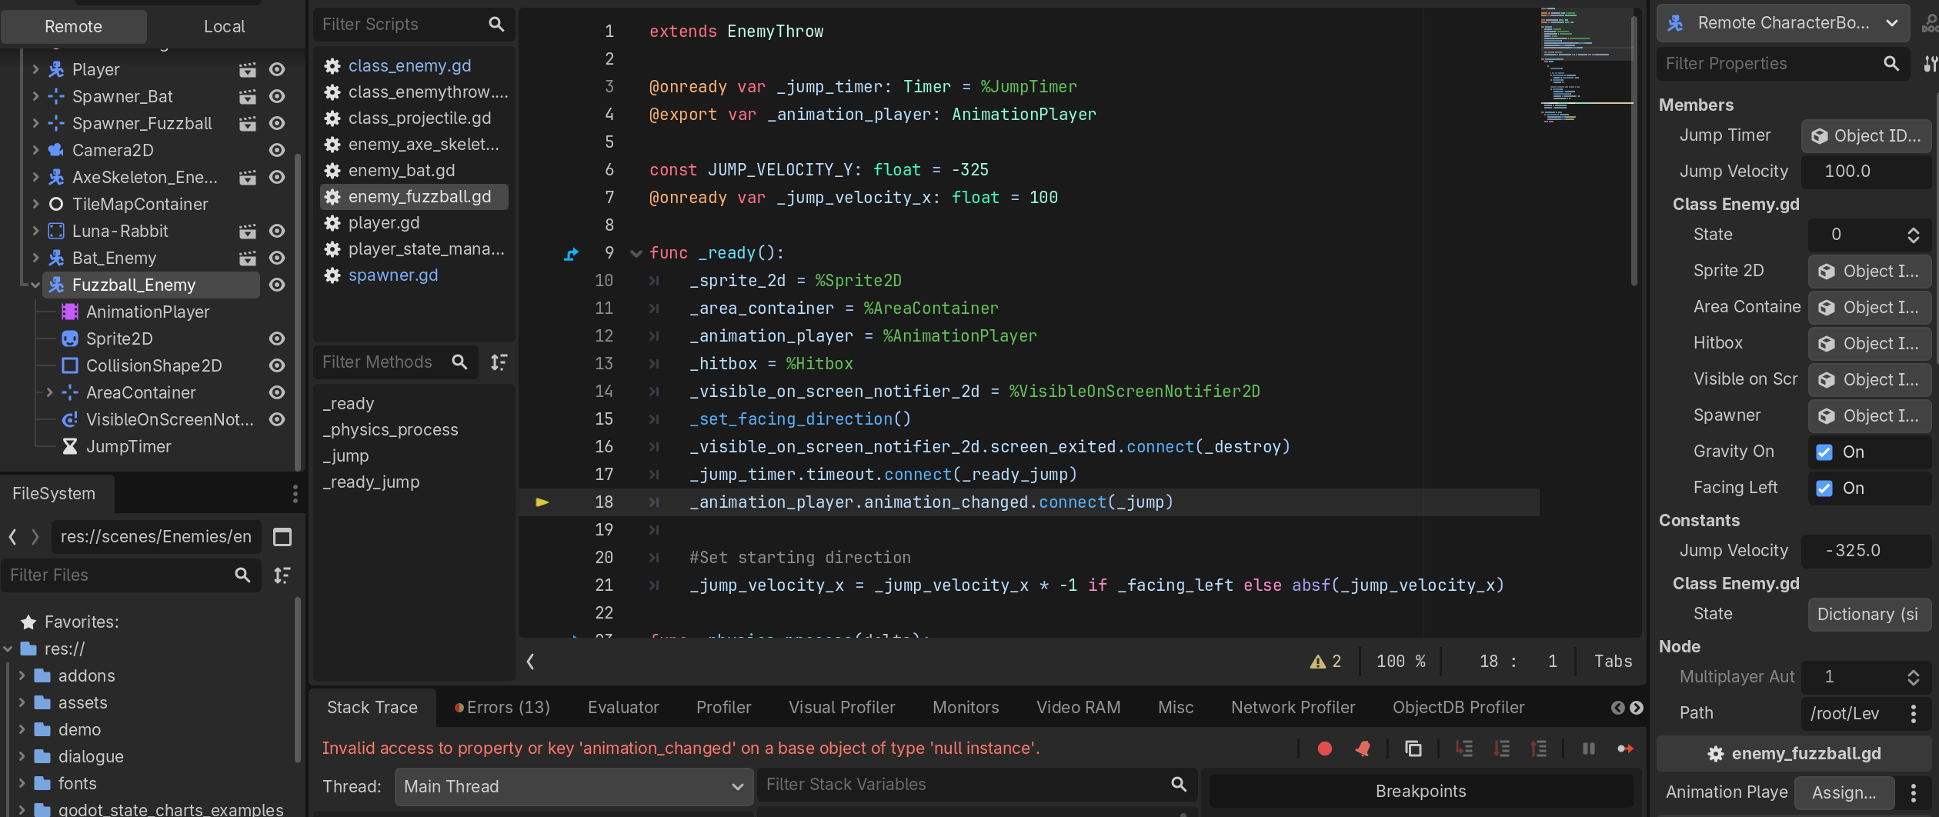Open scene icon for Spawner_Bat node

pyautogui.click(x=247, y=97)
